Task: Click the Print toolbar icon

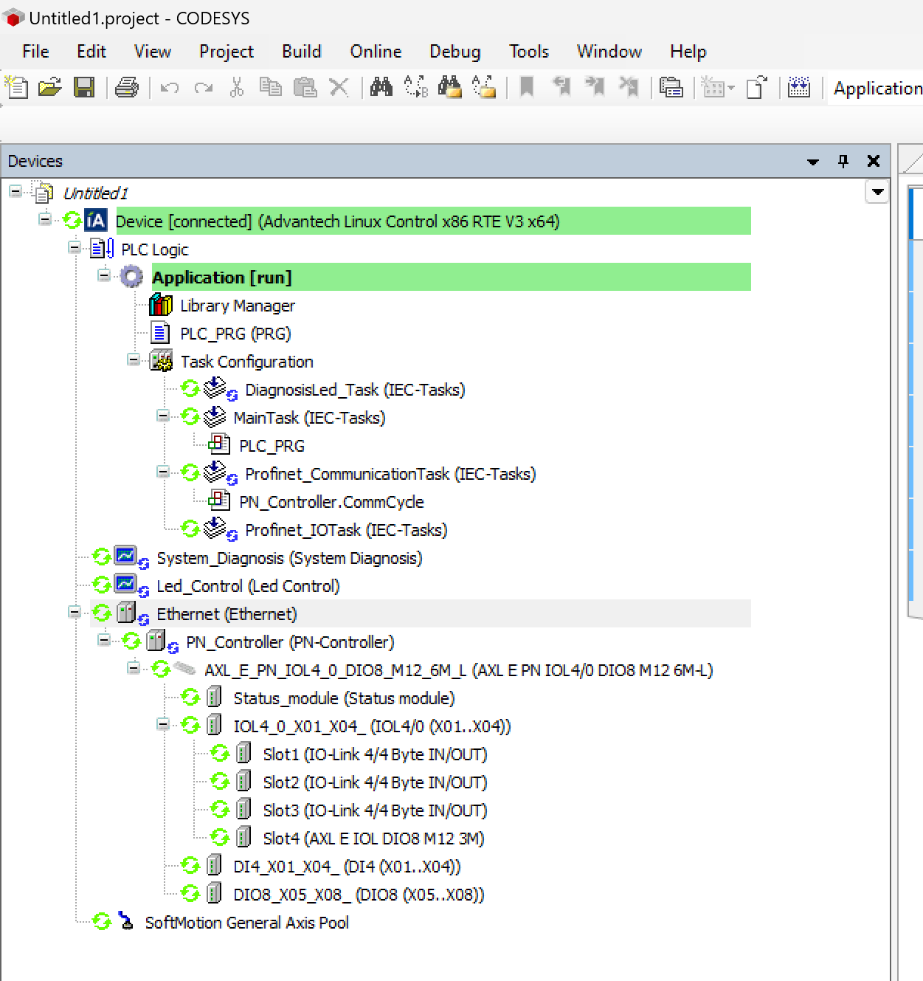Action: (126, 88)
